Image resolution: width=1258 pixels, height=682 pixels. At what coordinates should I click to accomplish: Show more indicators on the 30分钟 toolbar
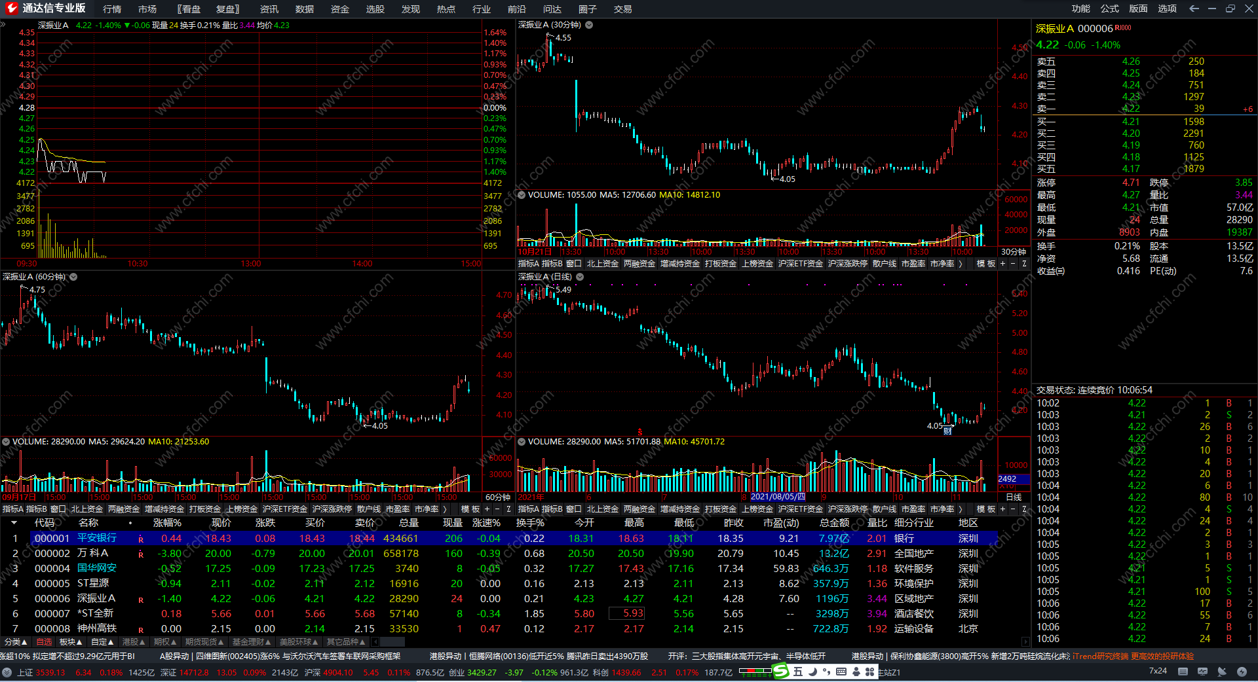coord(961,264)
